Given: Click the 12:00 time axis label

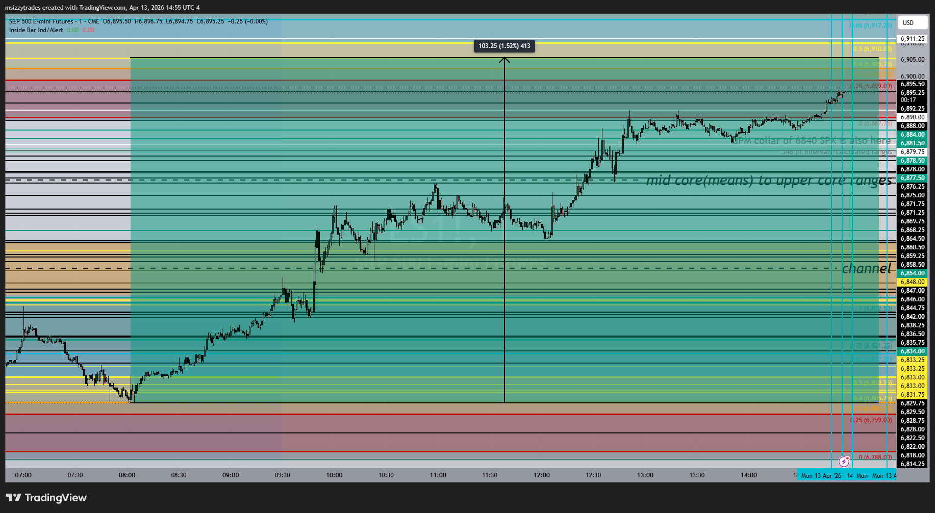Looking at the screenshot, I should [542, 475].
